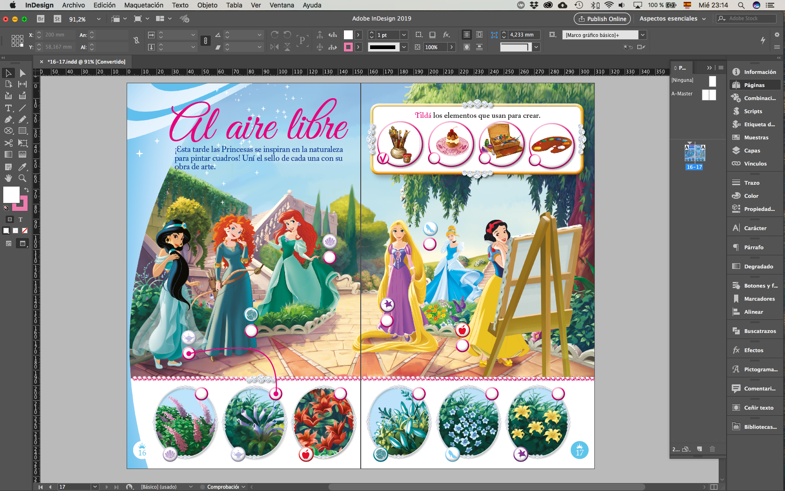Select the Selection tool arrow
The width and height of the screenshot is (785, 491).
[x=8, y=73]
